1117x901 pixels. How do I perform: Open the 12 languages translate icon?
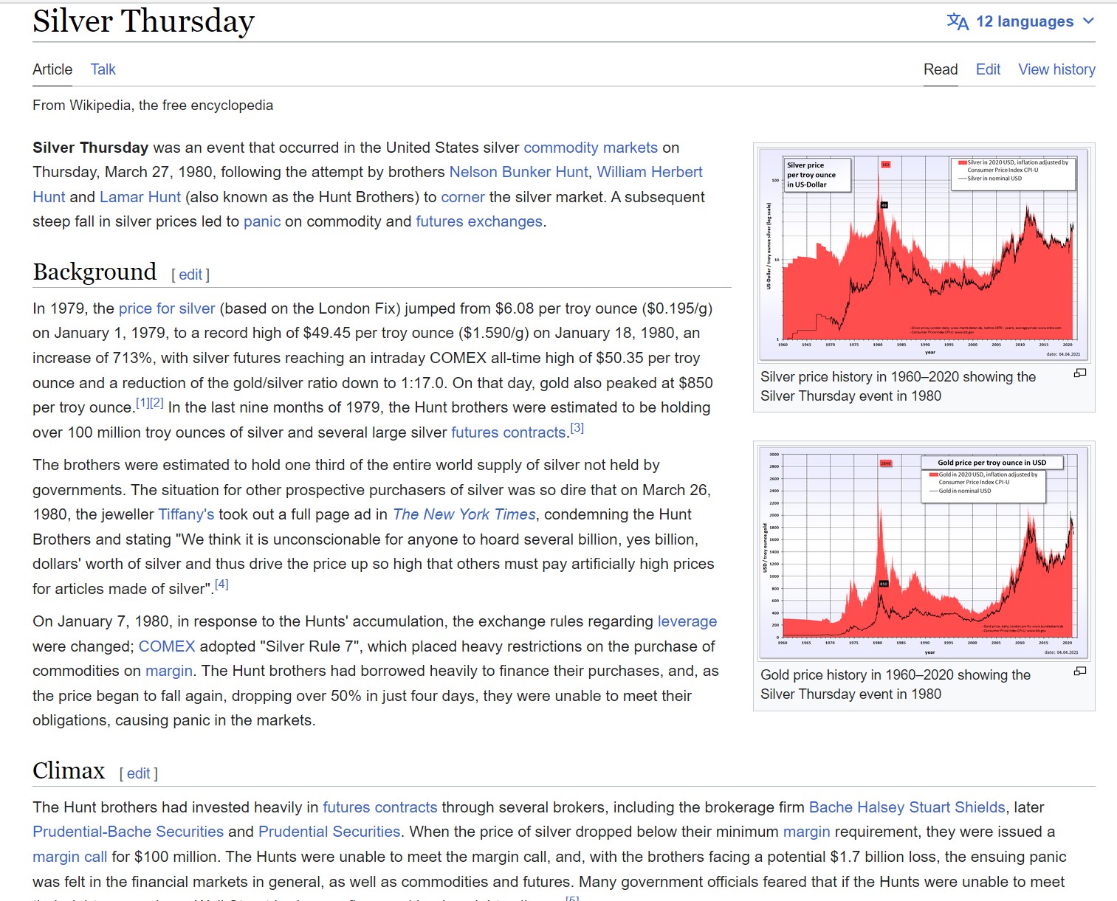(x=958, y=21)
